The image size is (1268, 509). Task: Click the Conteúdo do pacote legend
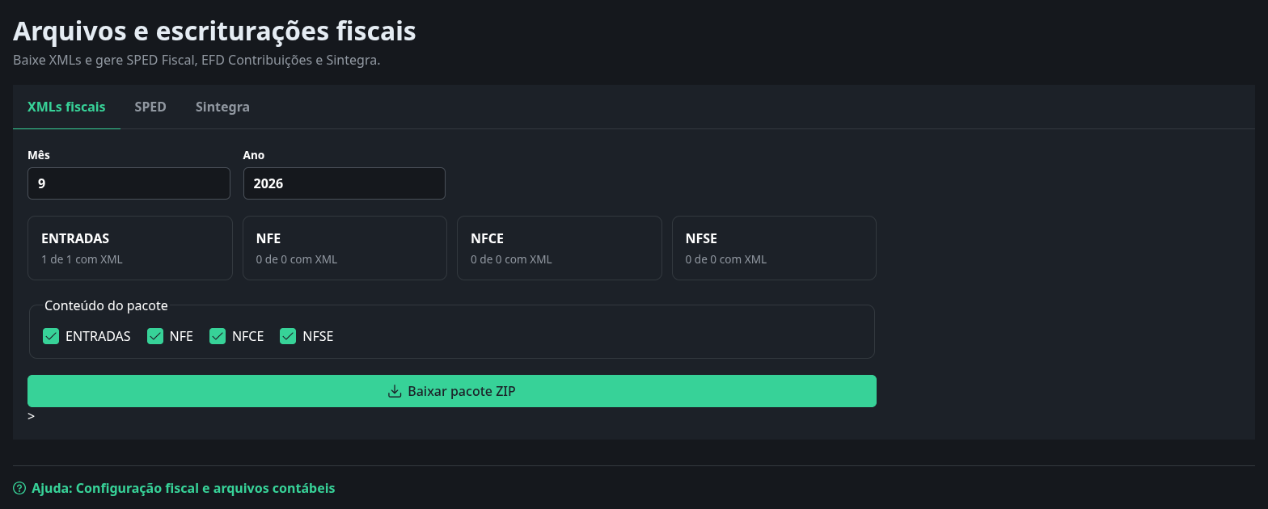(106, 305)
